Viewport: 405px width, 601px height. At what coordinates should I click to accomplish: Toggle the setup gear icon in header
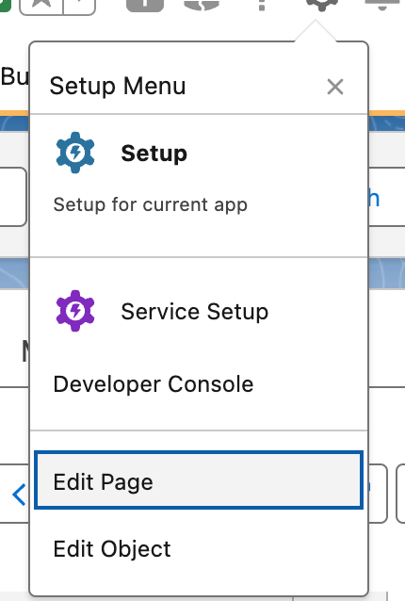pyautogui.click(x=322, y=5)
